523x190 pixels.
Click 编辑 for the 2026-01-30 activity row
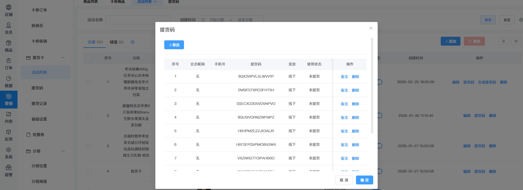click(467, 115)
